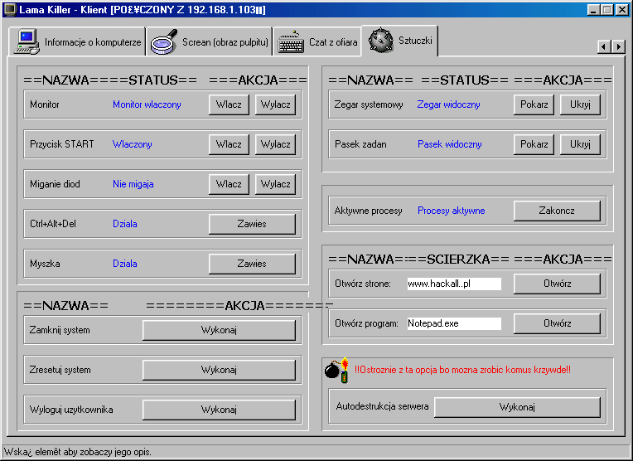633x461 pixels.
Task: Click the Otwórz strone URL field
Action: 454,284
